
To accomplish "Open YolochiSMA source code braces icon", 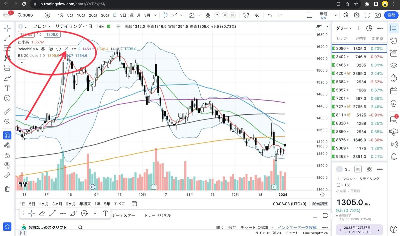I will pos(59,49).
